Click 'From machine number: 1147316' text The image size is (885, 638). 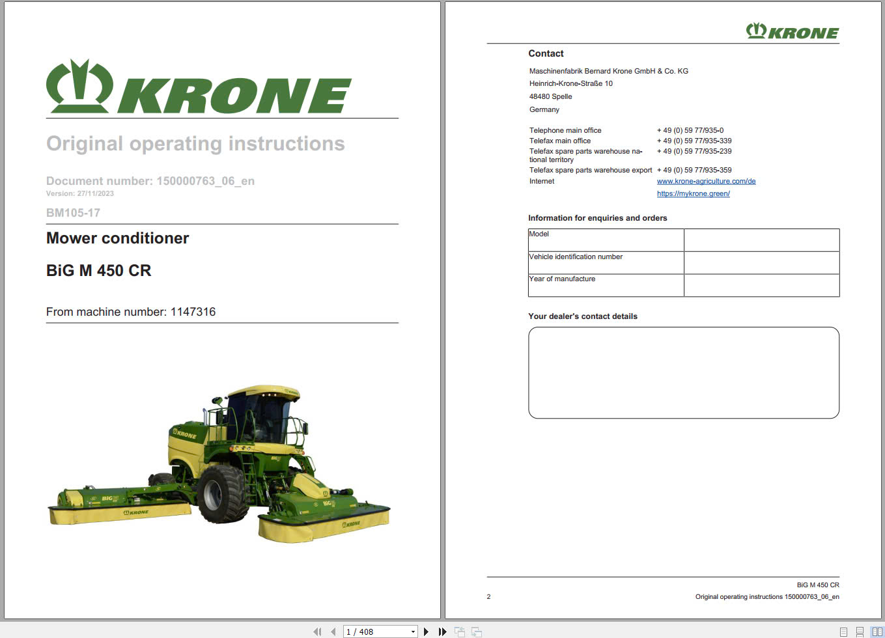[131, 312]
